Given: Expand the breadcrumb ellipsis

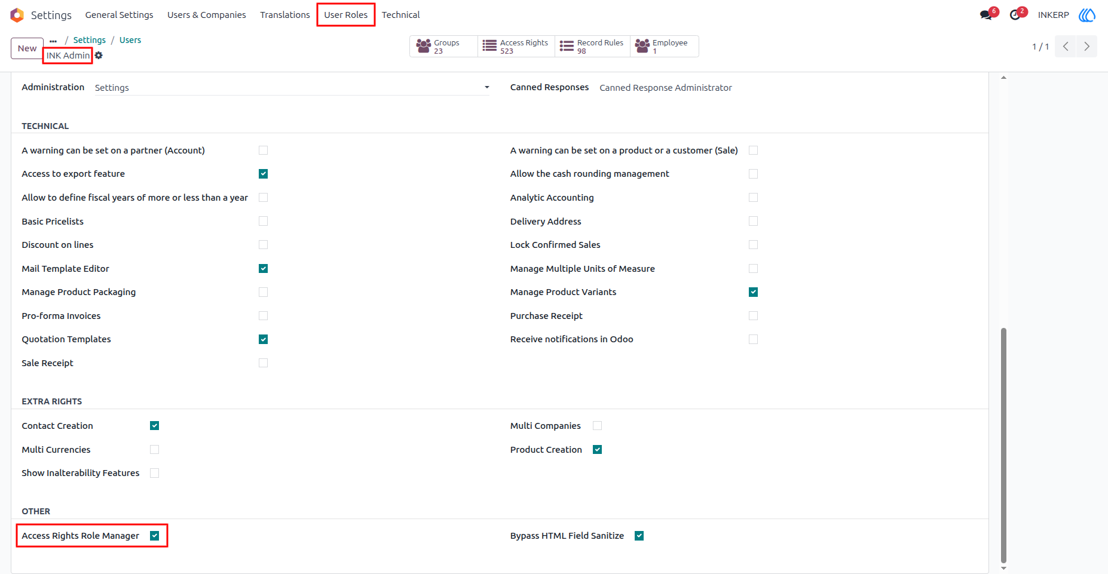Looking at the screenshot, I should pyautogui.click(x=53, y=41).
